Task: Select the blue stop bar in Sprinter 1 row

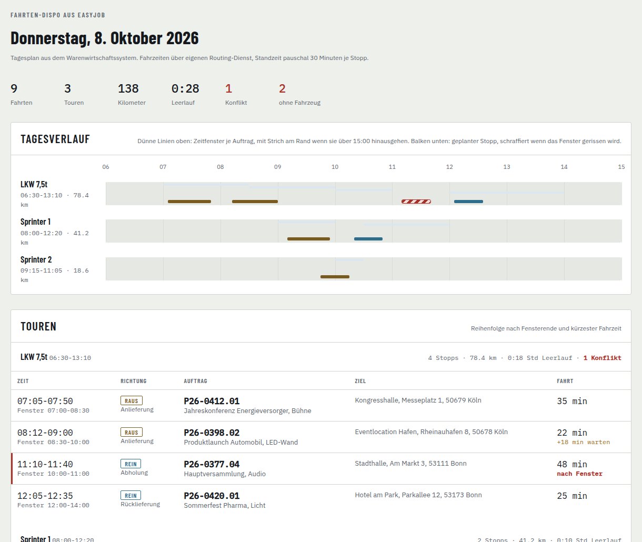Action: coord(368,239)
